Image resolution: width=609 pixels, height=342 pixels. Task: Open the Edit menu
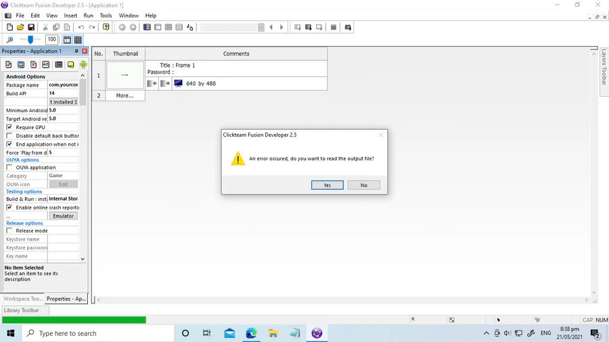point(35,16)
